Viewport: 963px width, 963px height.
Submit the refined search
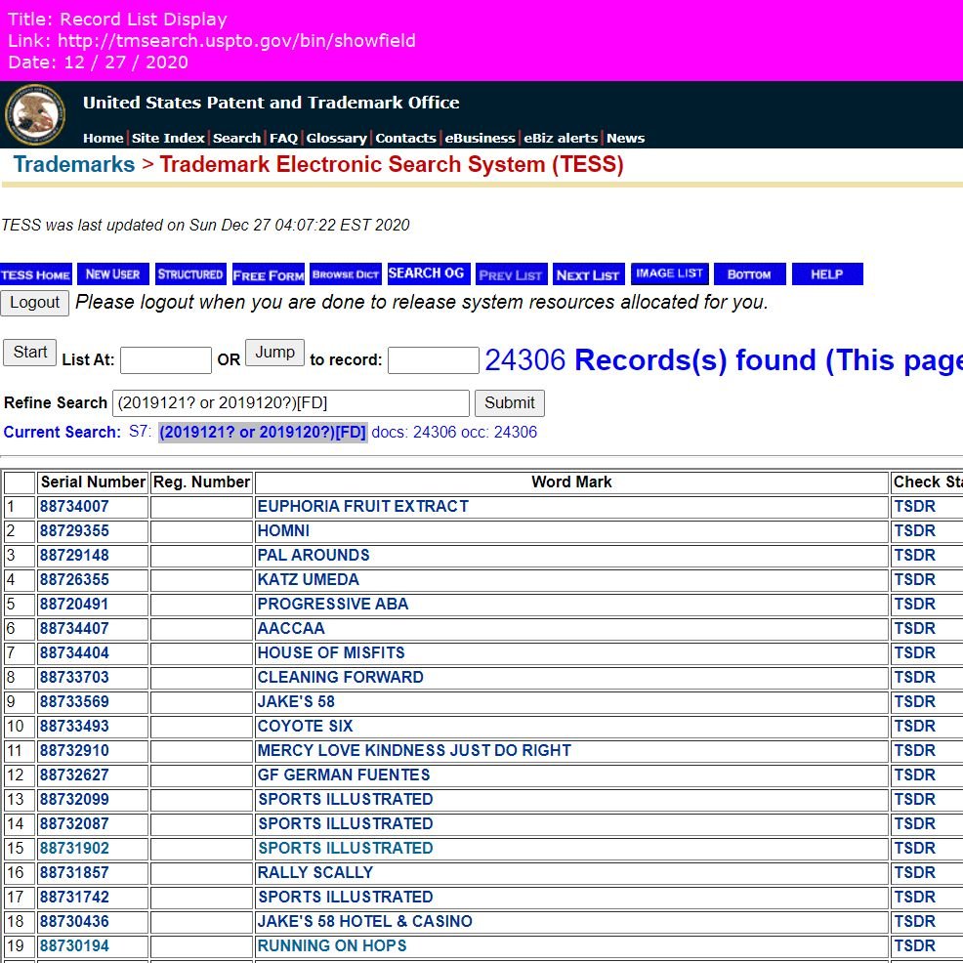(509, 403)
